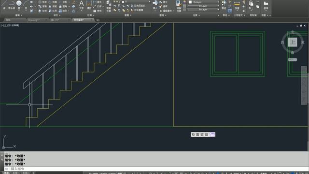This screenshot has width=309, height=174.
Task: Select the Ellipse tool in Draw panel
Action: coord(31,6)
